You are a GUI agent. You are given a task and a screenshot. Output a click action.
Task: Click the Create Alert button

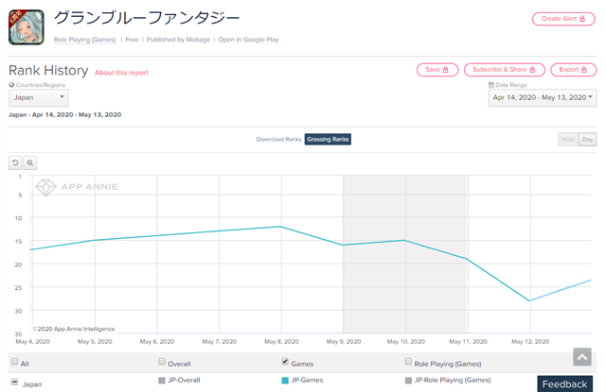(563, 19)
